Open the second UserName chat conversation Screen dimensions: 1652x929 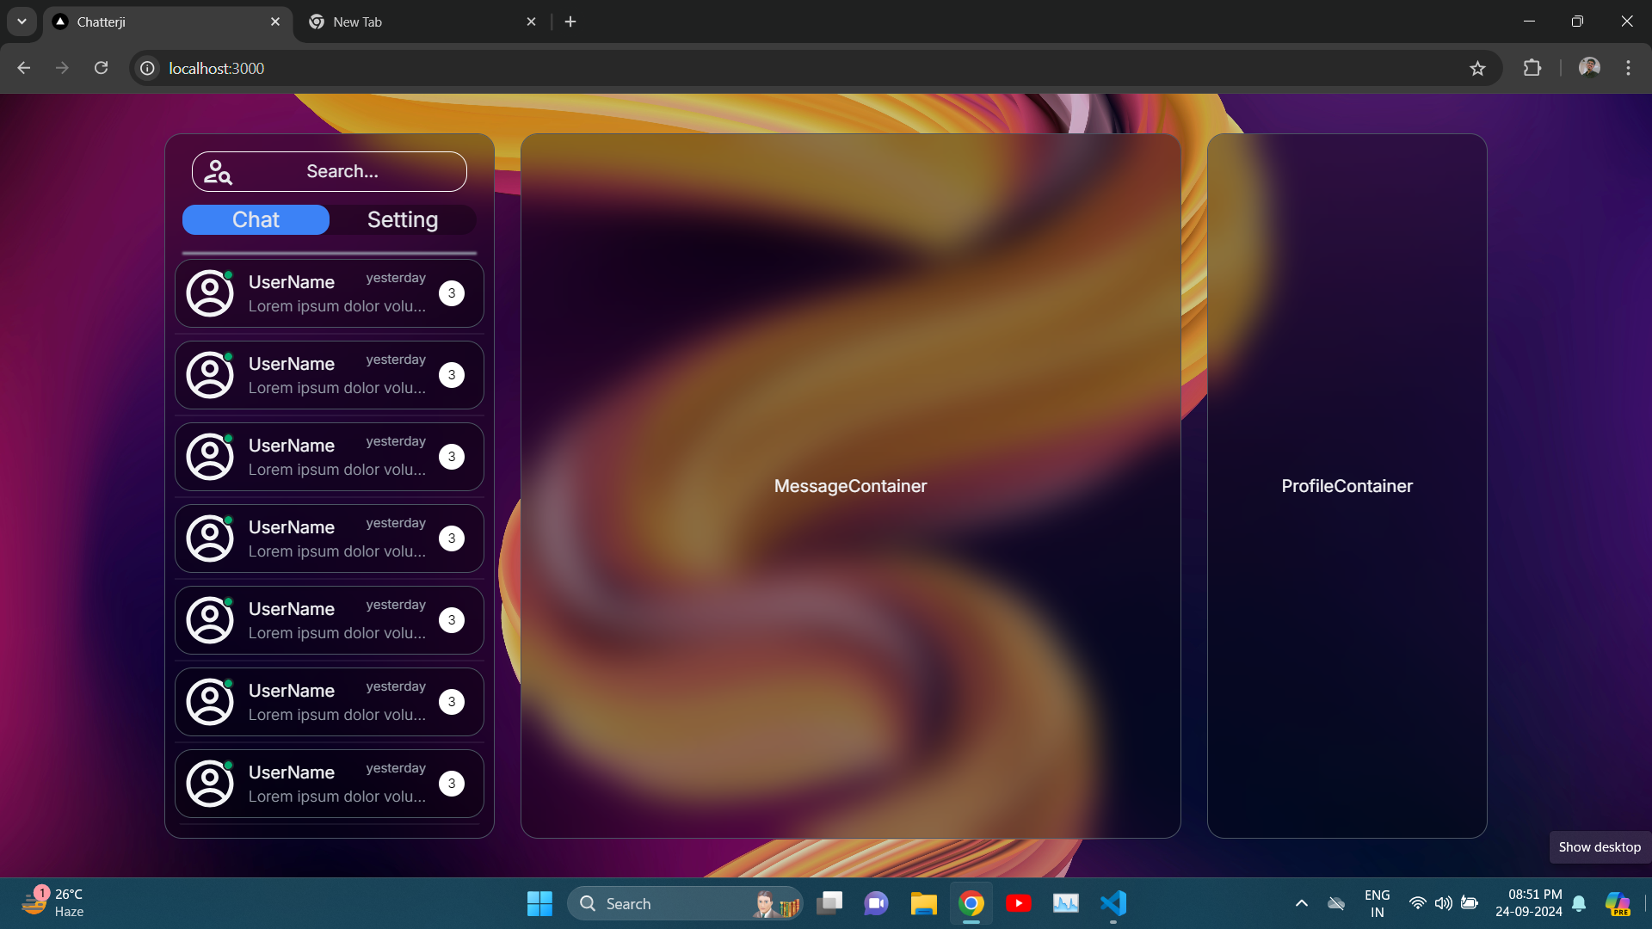click(x=330, y=375)
